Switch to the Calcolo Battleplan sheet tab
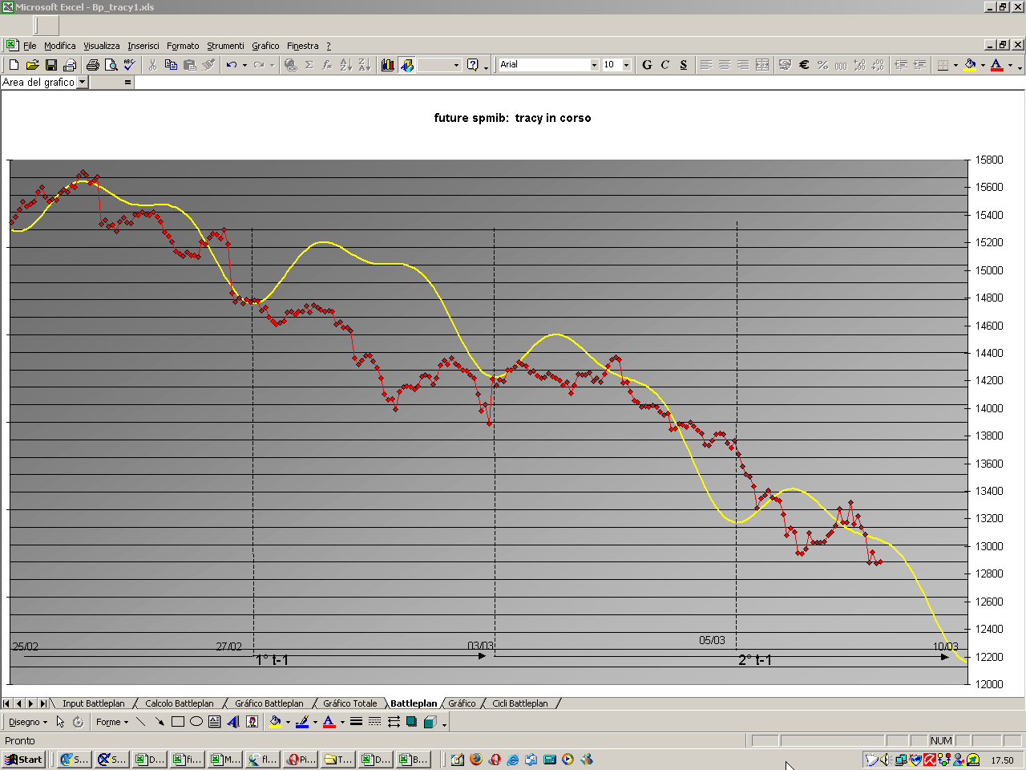Screen dimensions: 1026x770 (180, 703)
